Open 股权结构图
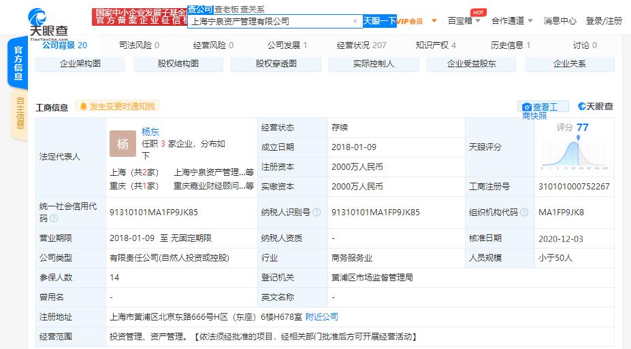This screenshot has height=349, width=631. point(178,64)
